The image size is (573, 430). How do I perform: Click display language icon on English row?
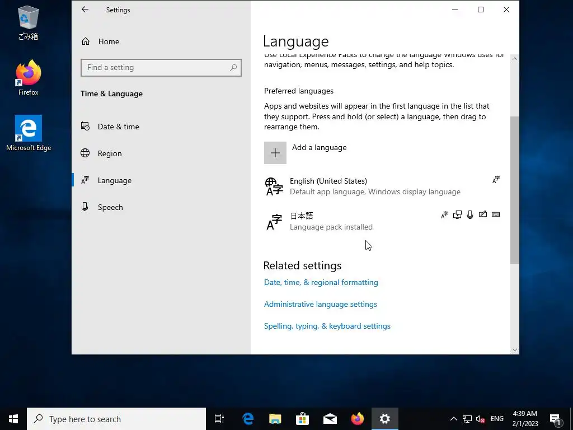(x=496, y=180)
